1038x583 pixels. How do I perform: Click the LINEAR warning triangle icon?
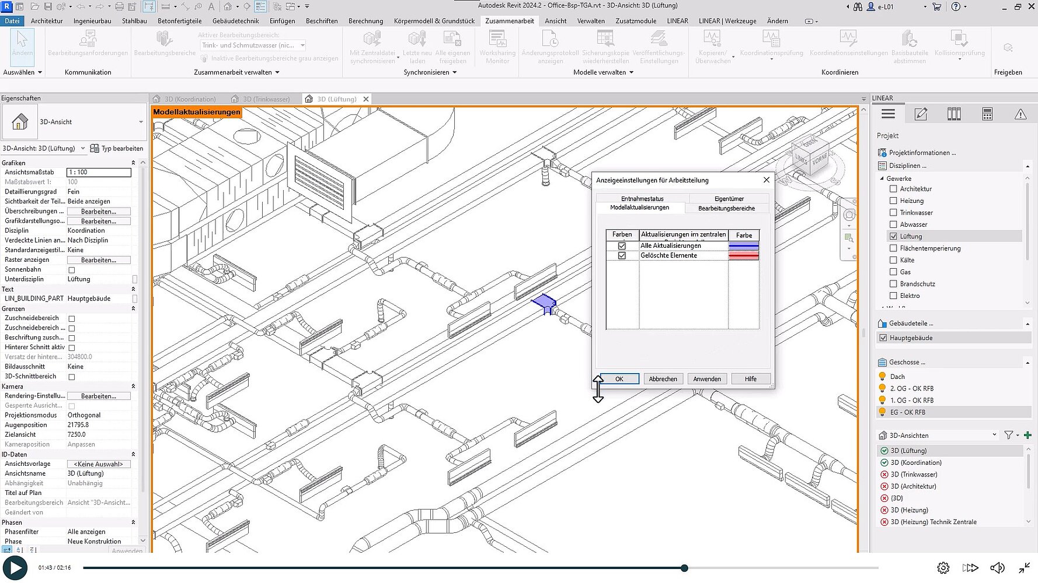pos(1020,114)
